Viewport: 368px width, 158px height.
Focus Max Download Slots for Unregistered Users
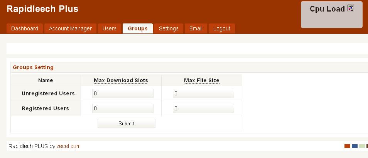(x=123, y=93)
